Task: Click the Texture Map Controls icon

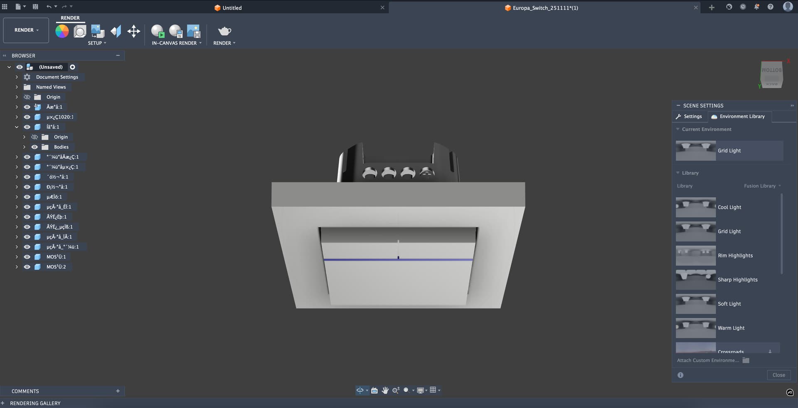Action: click(x=116, y=31)
